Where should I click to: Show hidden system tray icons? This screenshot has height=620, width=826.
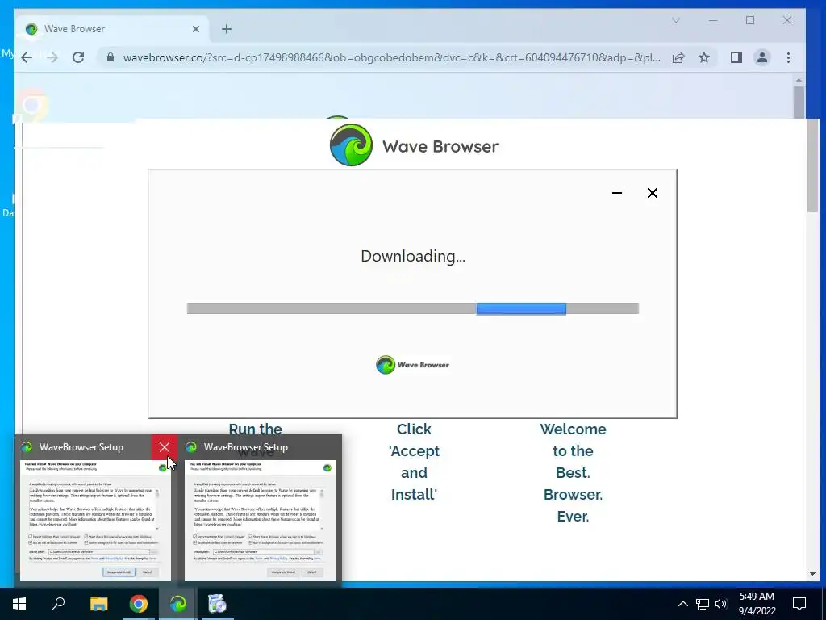click(x=682, y=604)
